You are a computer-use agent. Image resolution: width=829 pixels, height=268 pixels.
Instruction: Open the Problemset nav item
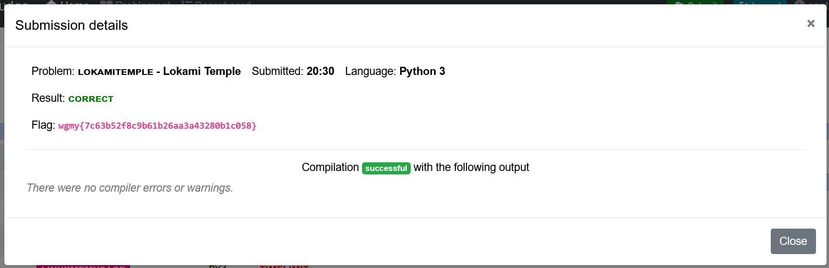point(135,2)
